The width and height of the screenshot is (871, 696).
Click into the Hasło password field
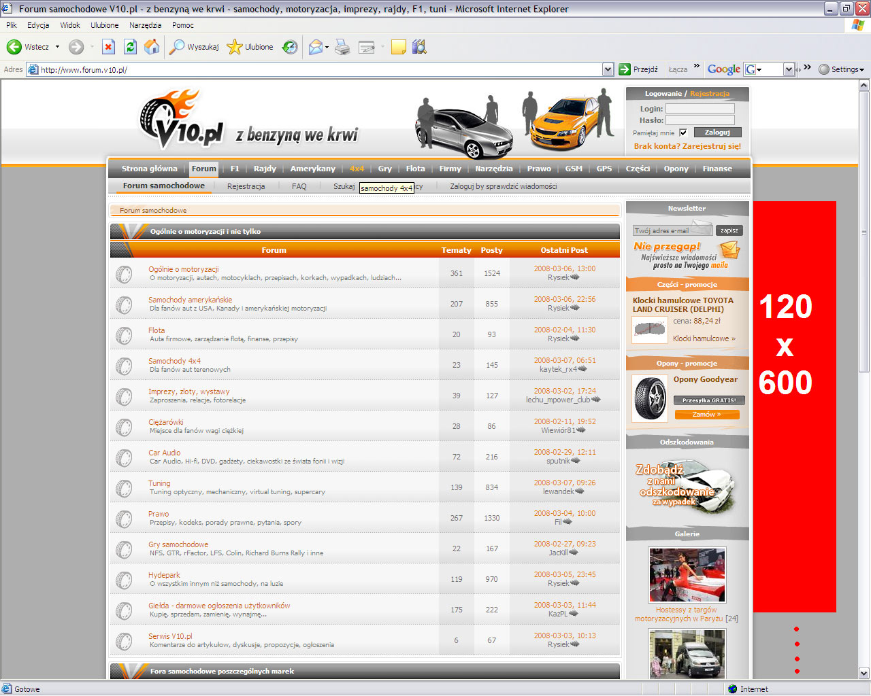[x=700, y=120]
